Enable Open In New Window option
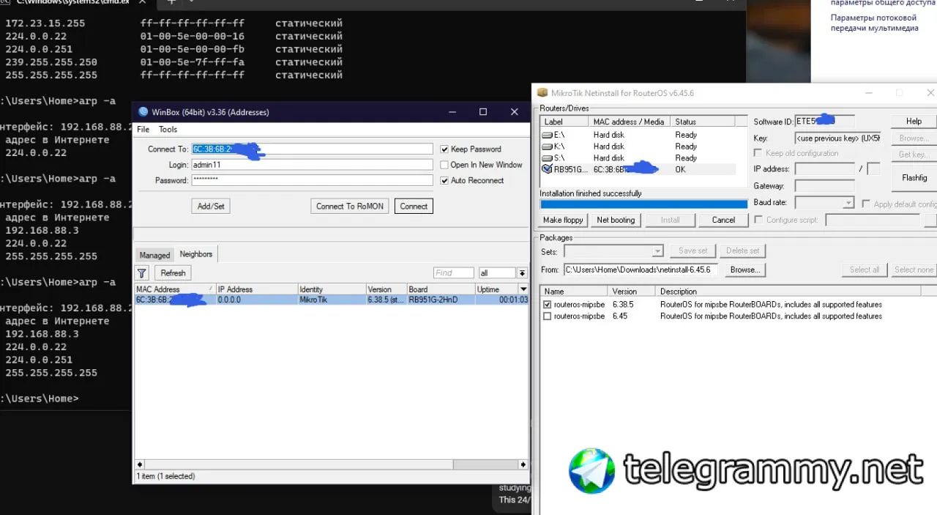 (x=444, y=165)
